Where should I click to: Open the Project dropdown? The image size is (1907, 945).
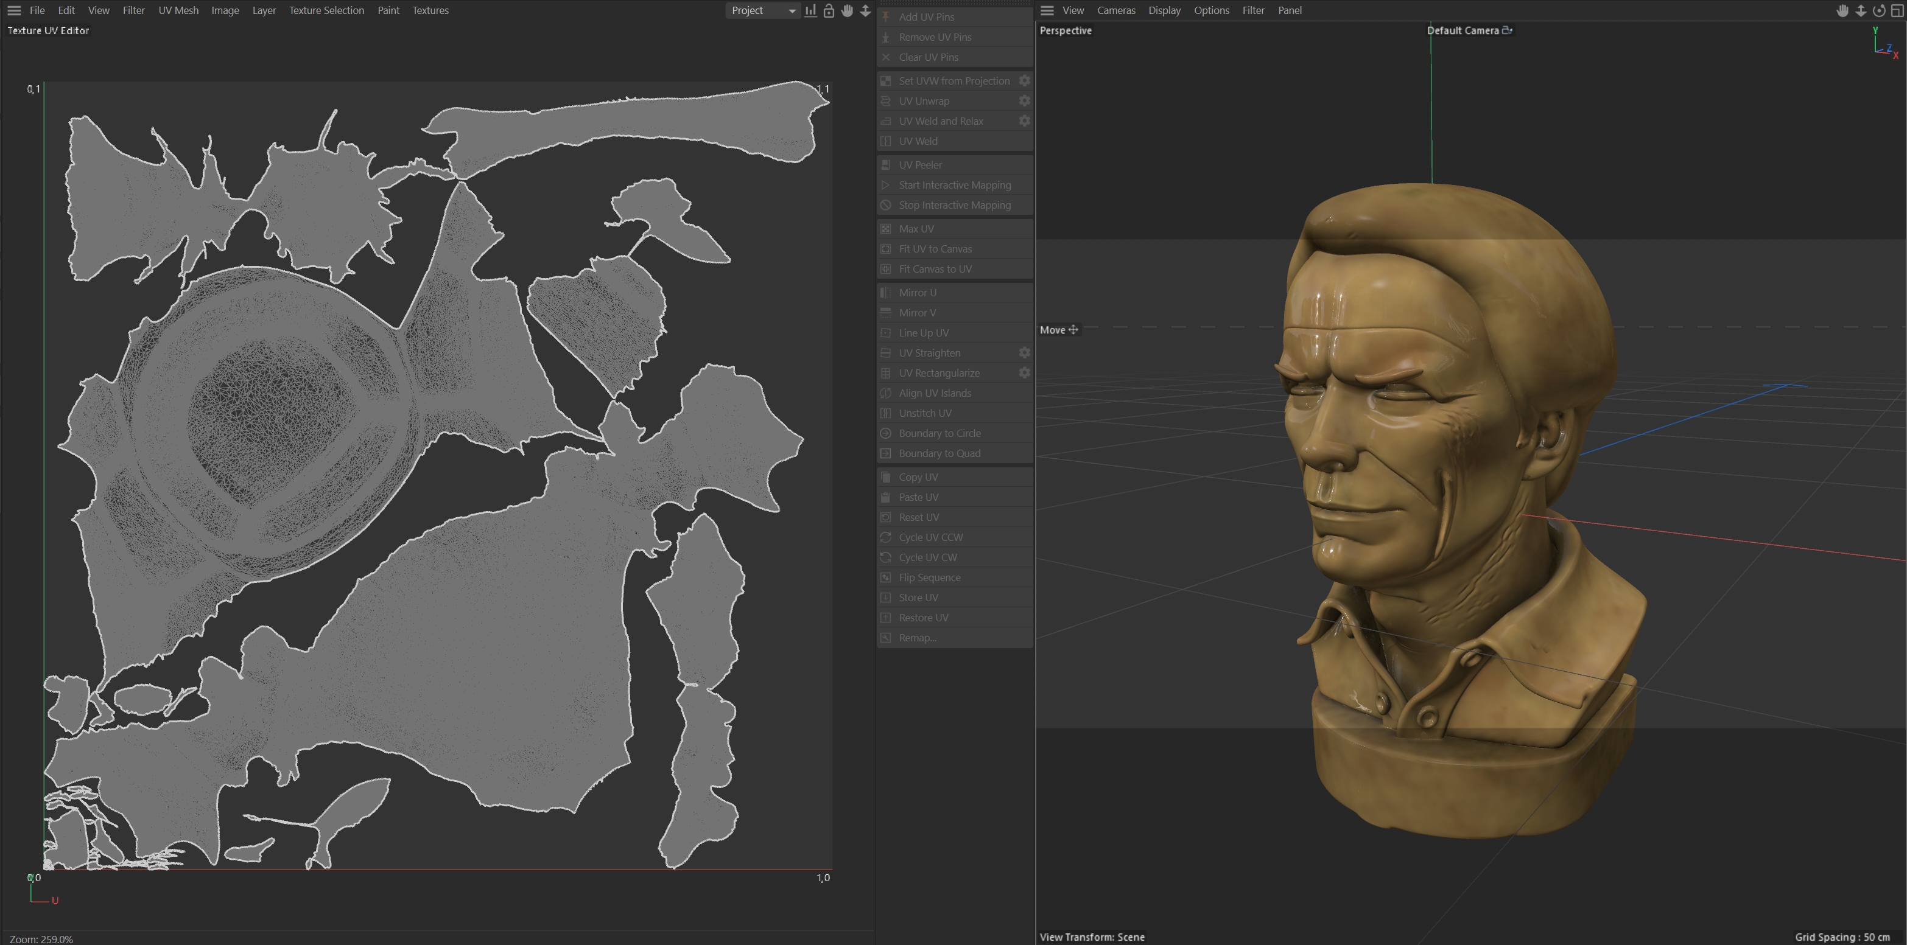click(x=762, y=10)
